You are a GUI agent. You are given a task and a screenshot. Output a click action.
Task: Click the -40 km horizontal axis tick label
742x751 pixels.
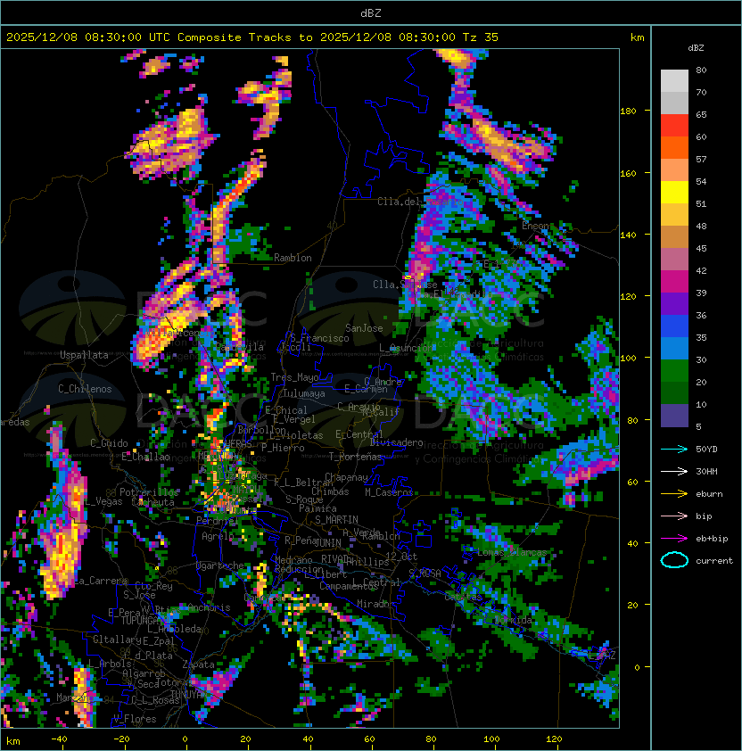click(x=59, y=739)
